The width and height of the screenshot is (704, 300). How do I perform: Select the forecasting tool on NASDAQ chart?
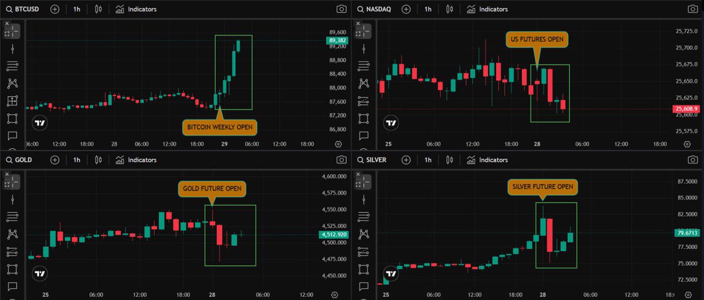coord(364,101)
